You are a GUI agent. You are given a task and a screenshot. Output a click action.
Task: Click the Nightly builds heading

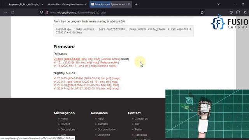coord(64,73)
